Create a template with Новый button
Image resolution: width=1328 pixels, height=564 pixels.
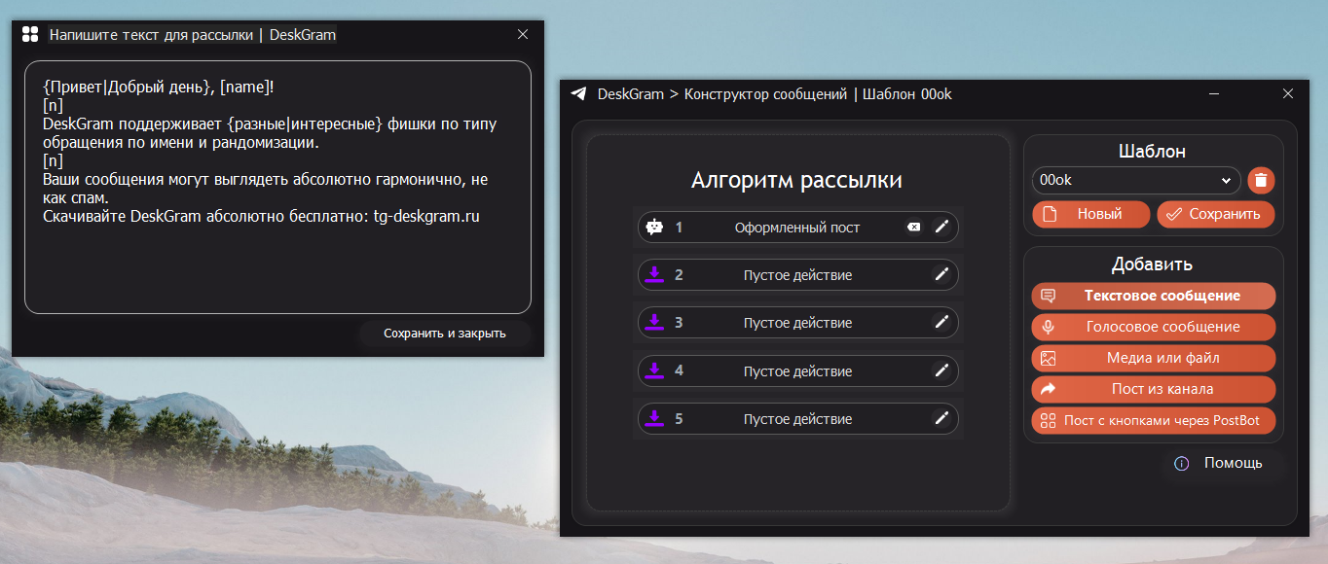[1090, 214]
